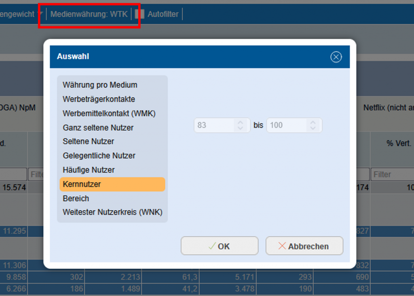Choose Weitester Nutzerkreis (WNK)
The image size is (414, 296).
112,212
